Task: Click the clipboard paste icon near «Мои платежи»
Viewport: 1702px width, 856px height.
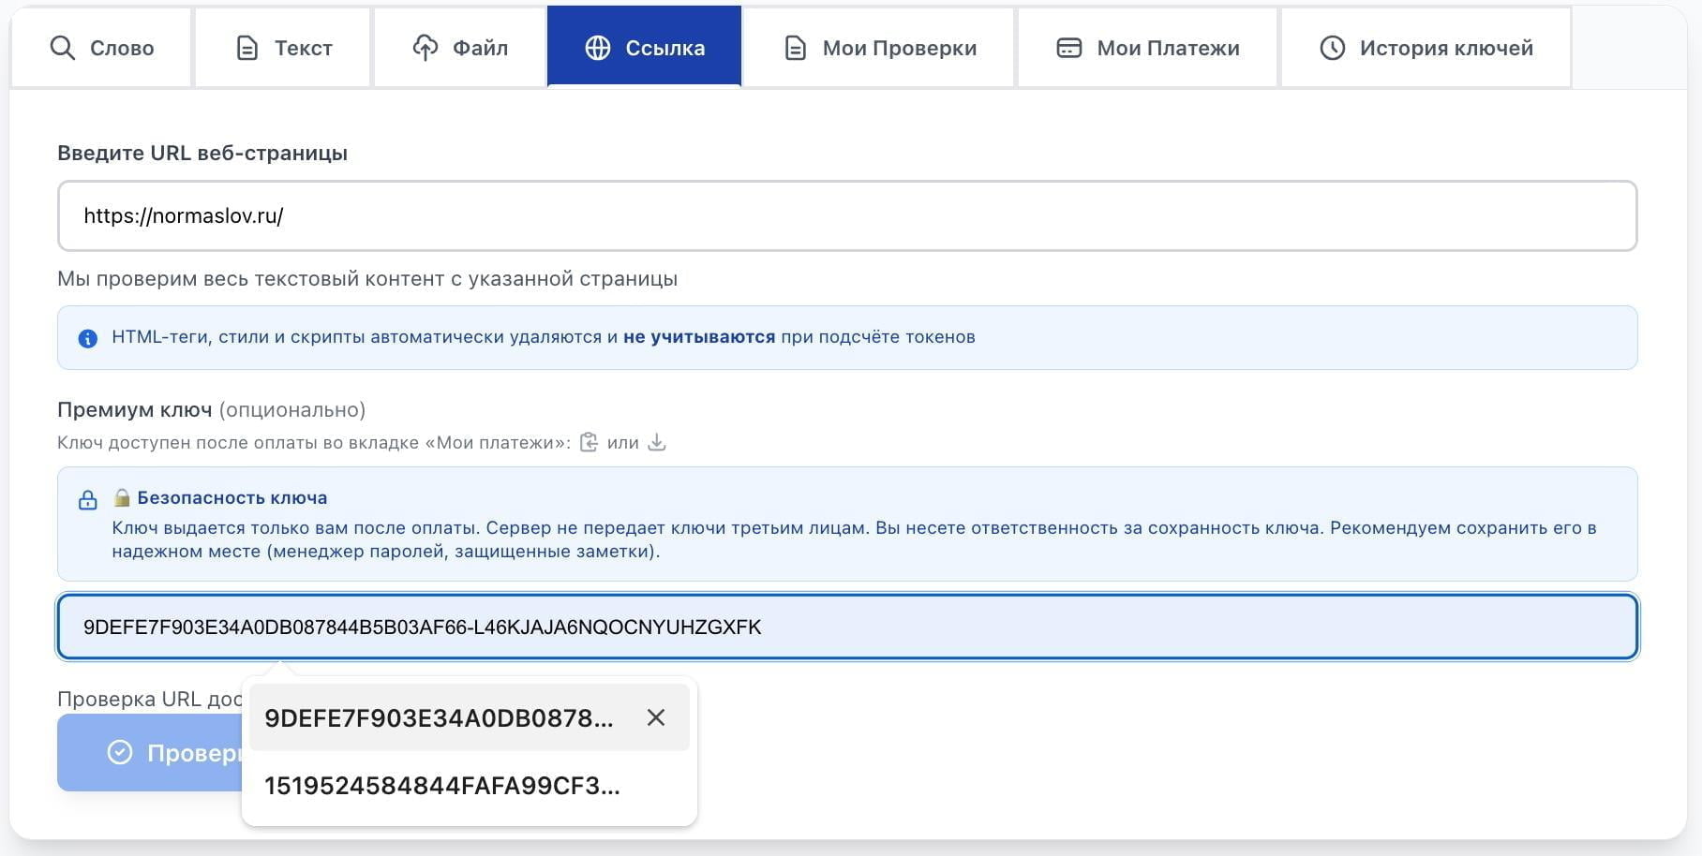Action: (590, 442)
